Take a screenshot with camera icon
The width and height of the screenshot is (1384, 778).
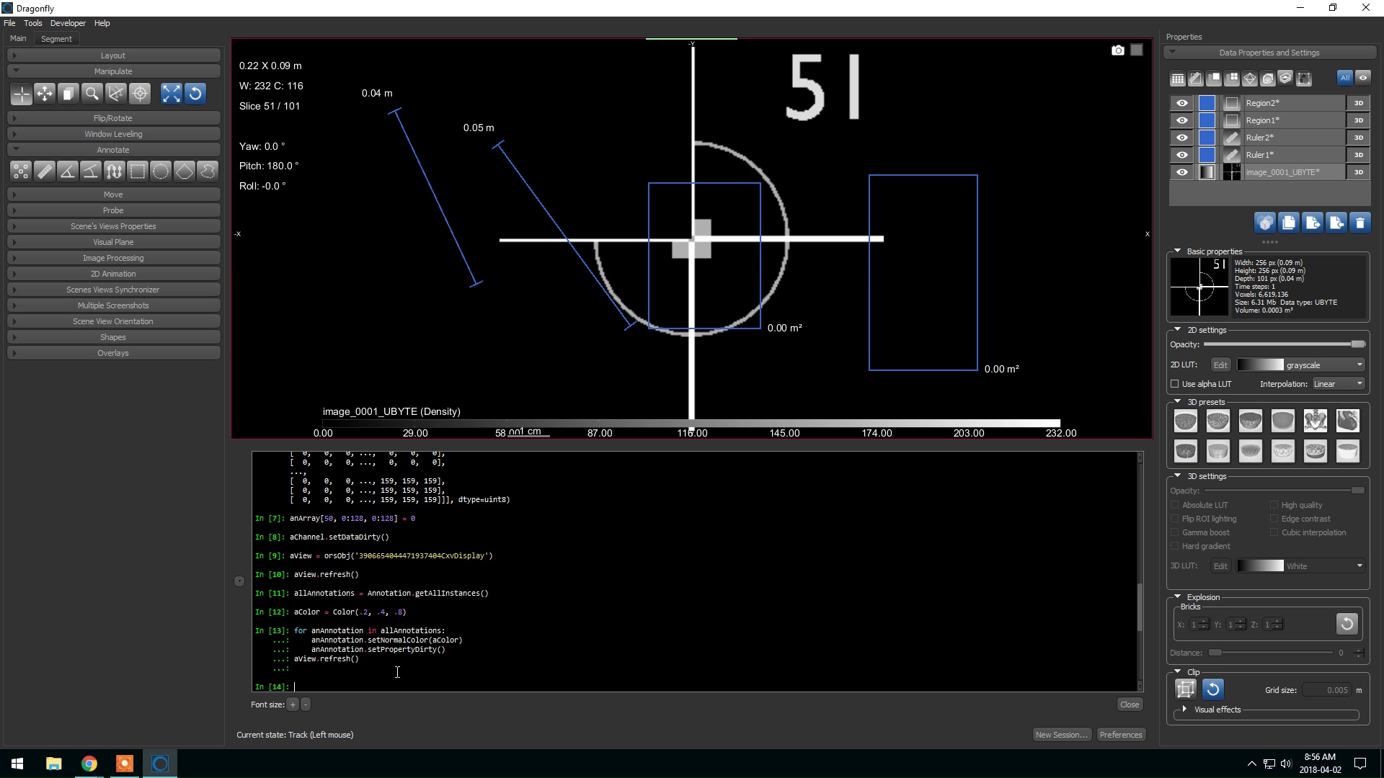(1117, 50)
